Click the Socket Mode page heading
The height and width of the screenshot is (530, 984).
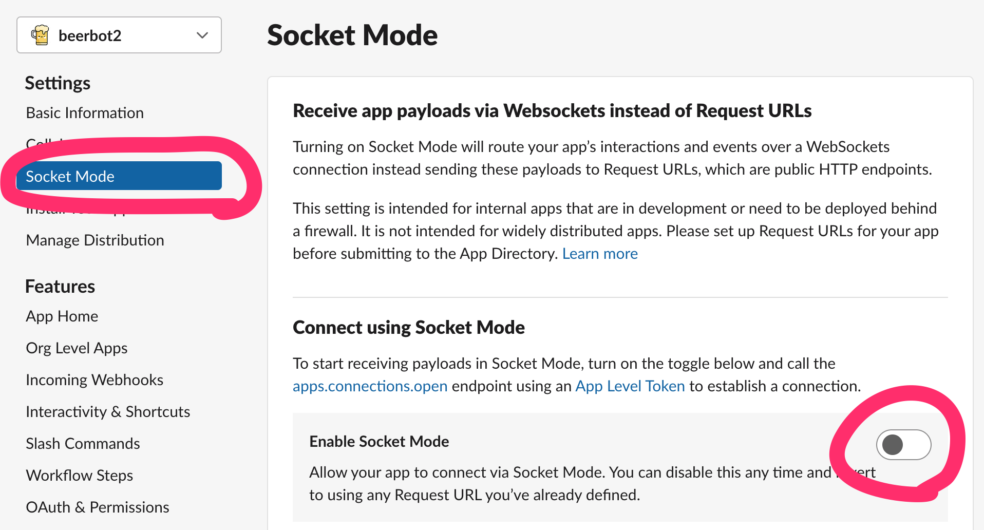click(352, 35)
